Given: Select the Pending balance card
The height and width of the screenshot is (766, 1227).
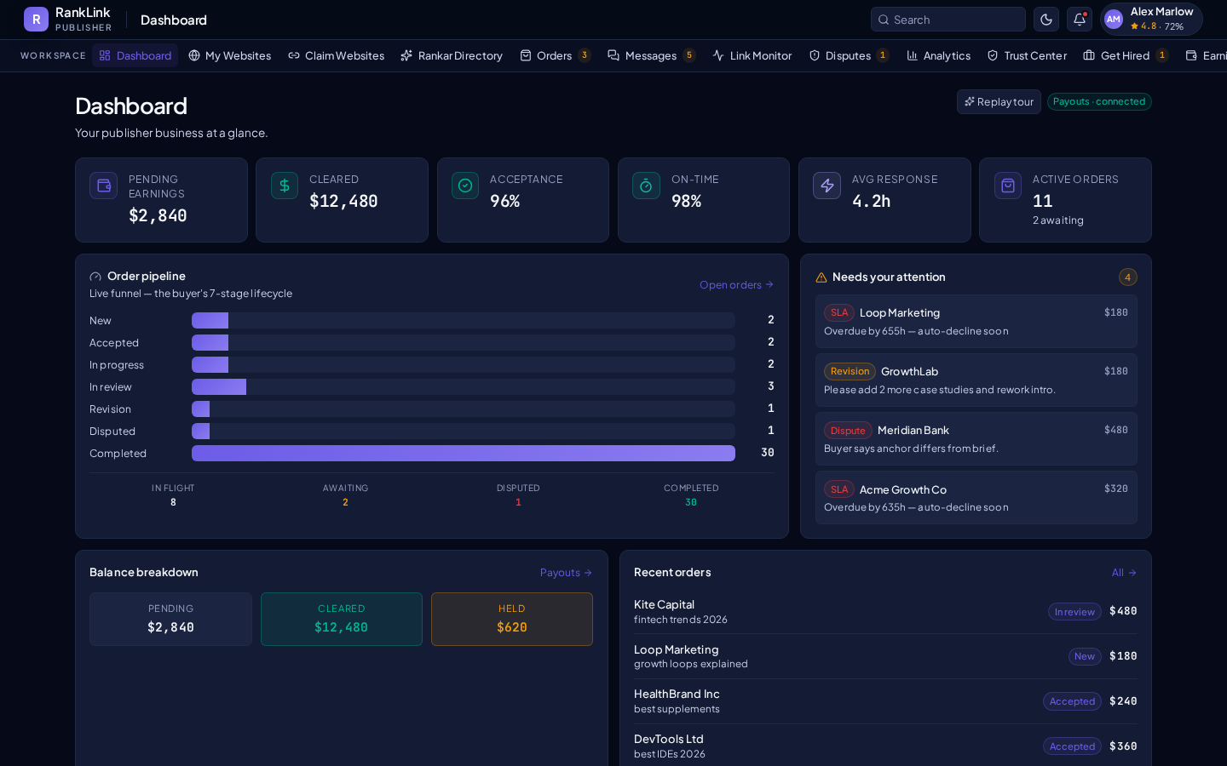Looking at the screenshot, I should pyautogui.click(x=170, y=619).
